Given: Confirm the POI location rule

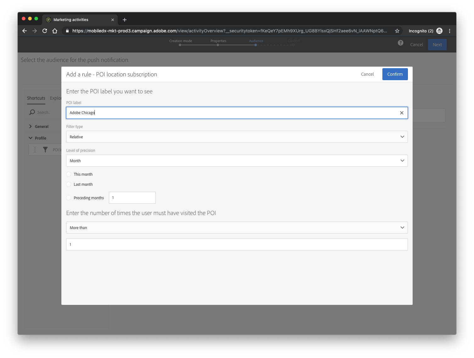Looking at the screenshot, I should click(395, 74).
